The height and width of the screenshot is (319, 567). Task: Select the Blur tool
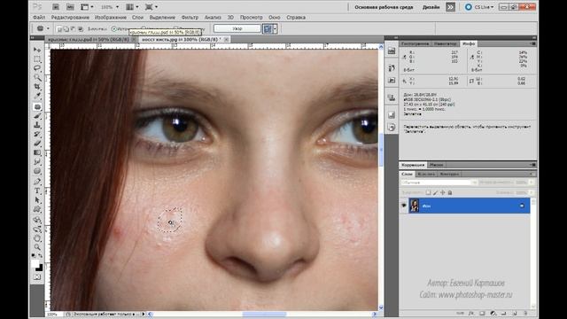click(37, 162)
